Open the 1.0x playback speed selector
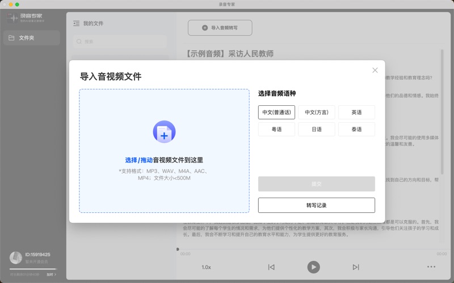Viewport: 454px width, 283px height. click(206, 267)
